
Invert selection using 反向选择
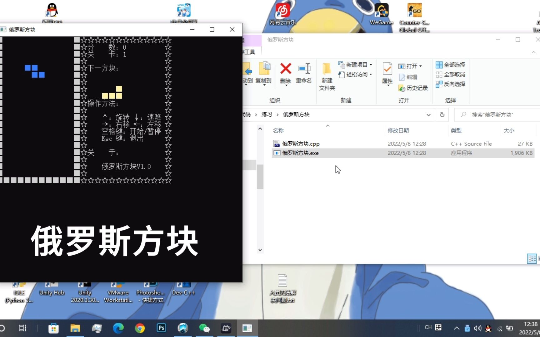tap(451, 84)
